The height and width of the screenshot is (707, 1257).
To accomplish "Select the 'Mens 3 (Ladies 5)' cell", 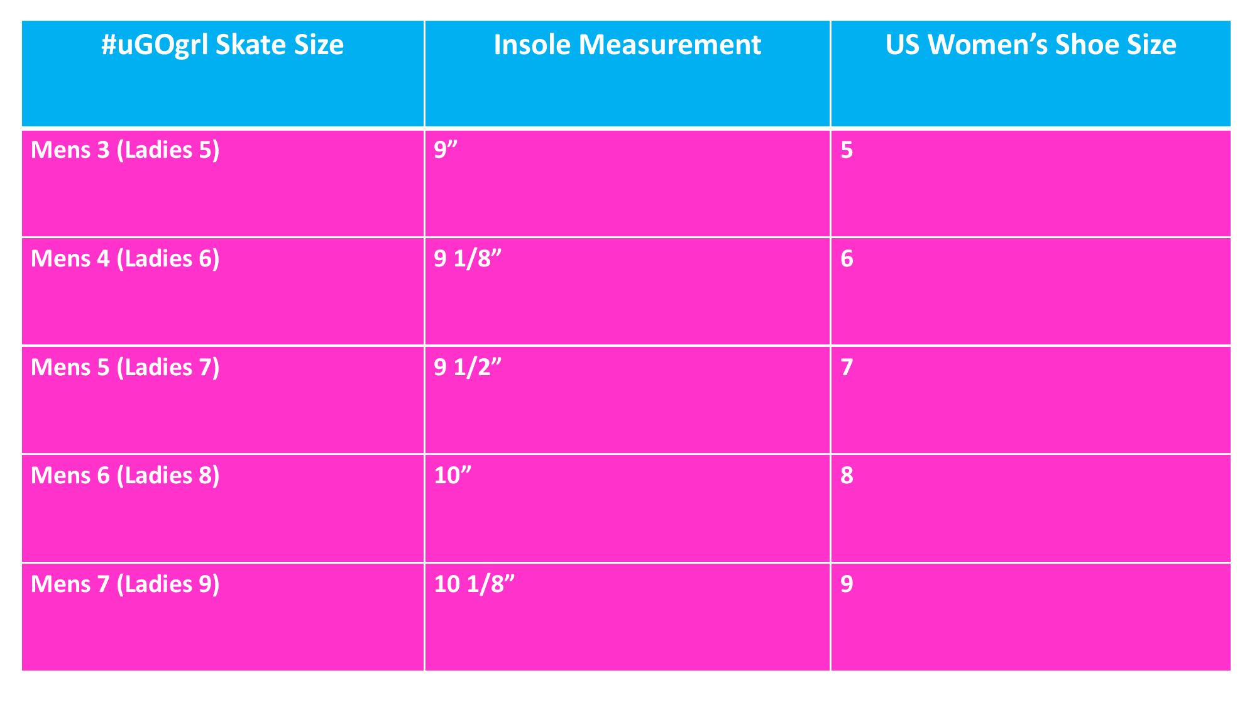I will tap(125, 150).
